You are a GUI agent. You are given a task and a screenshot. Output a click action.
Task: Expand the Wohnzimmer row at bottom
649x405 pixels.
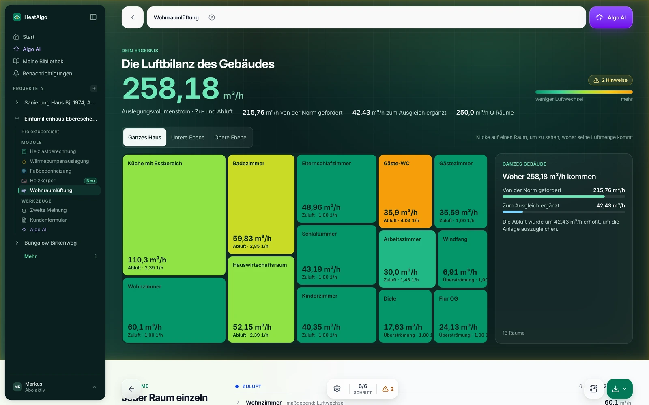[238, 402]
